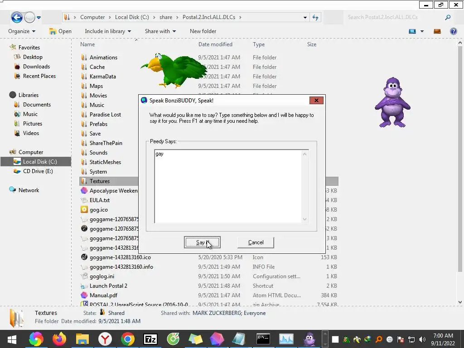Expand the address bar previous locations dropdown
The width and height of the screenshot is (464, 348).
tap(305, 18)
